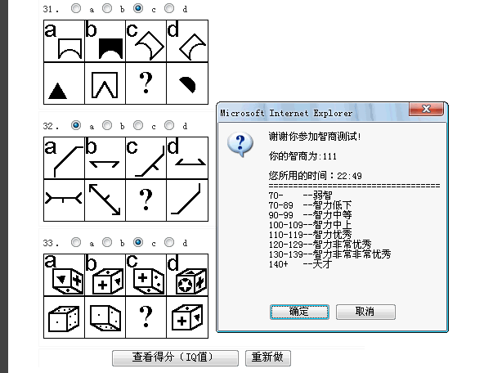Click the 重新做 redo button

[268, 358]
